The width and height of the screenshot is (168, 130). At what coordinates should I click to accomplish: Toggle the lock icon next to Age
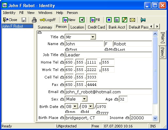(116, 99)
